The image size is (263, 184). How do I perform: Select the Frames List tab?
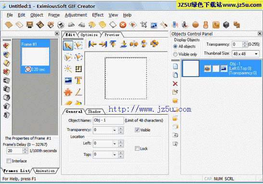pos(16,171)
